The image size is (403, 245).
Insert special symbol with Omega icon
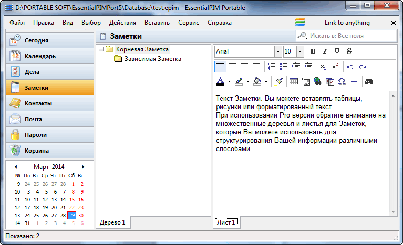[x=342, y=81]
